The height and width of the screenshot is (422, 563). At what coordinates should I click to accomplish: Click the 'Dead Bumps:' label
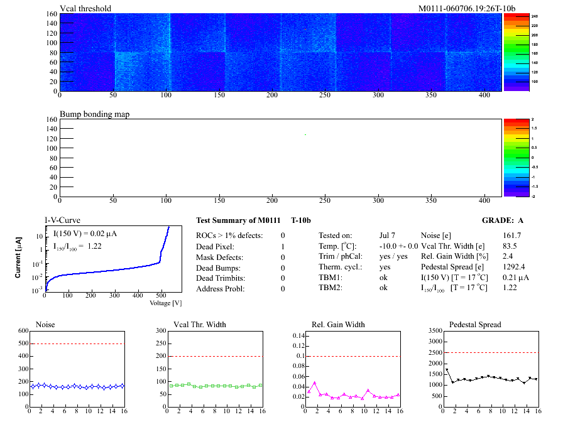(218, 268)
